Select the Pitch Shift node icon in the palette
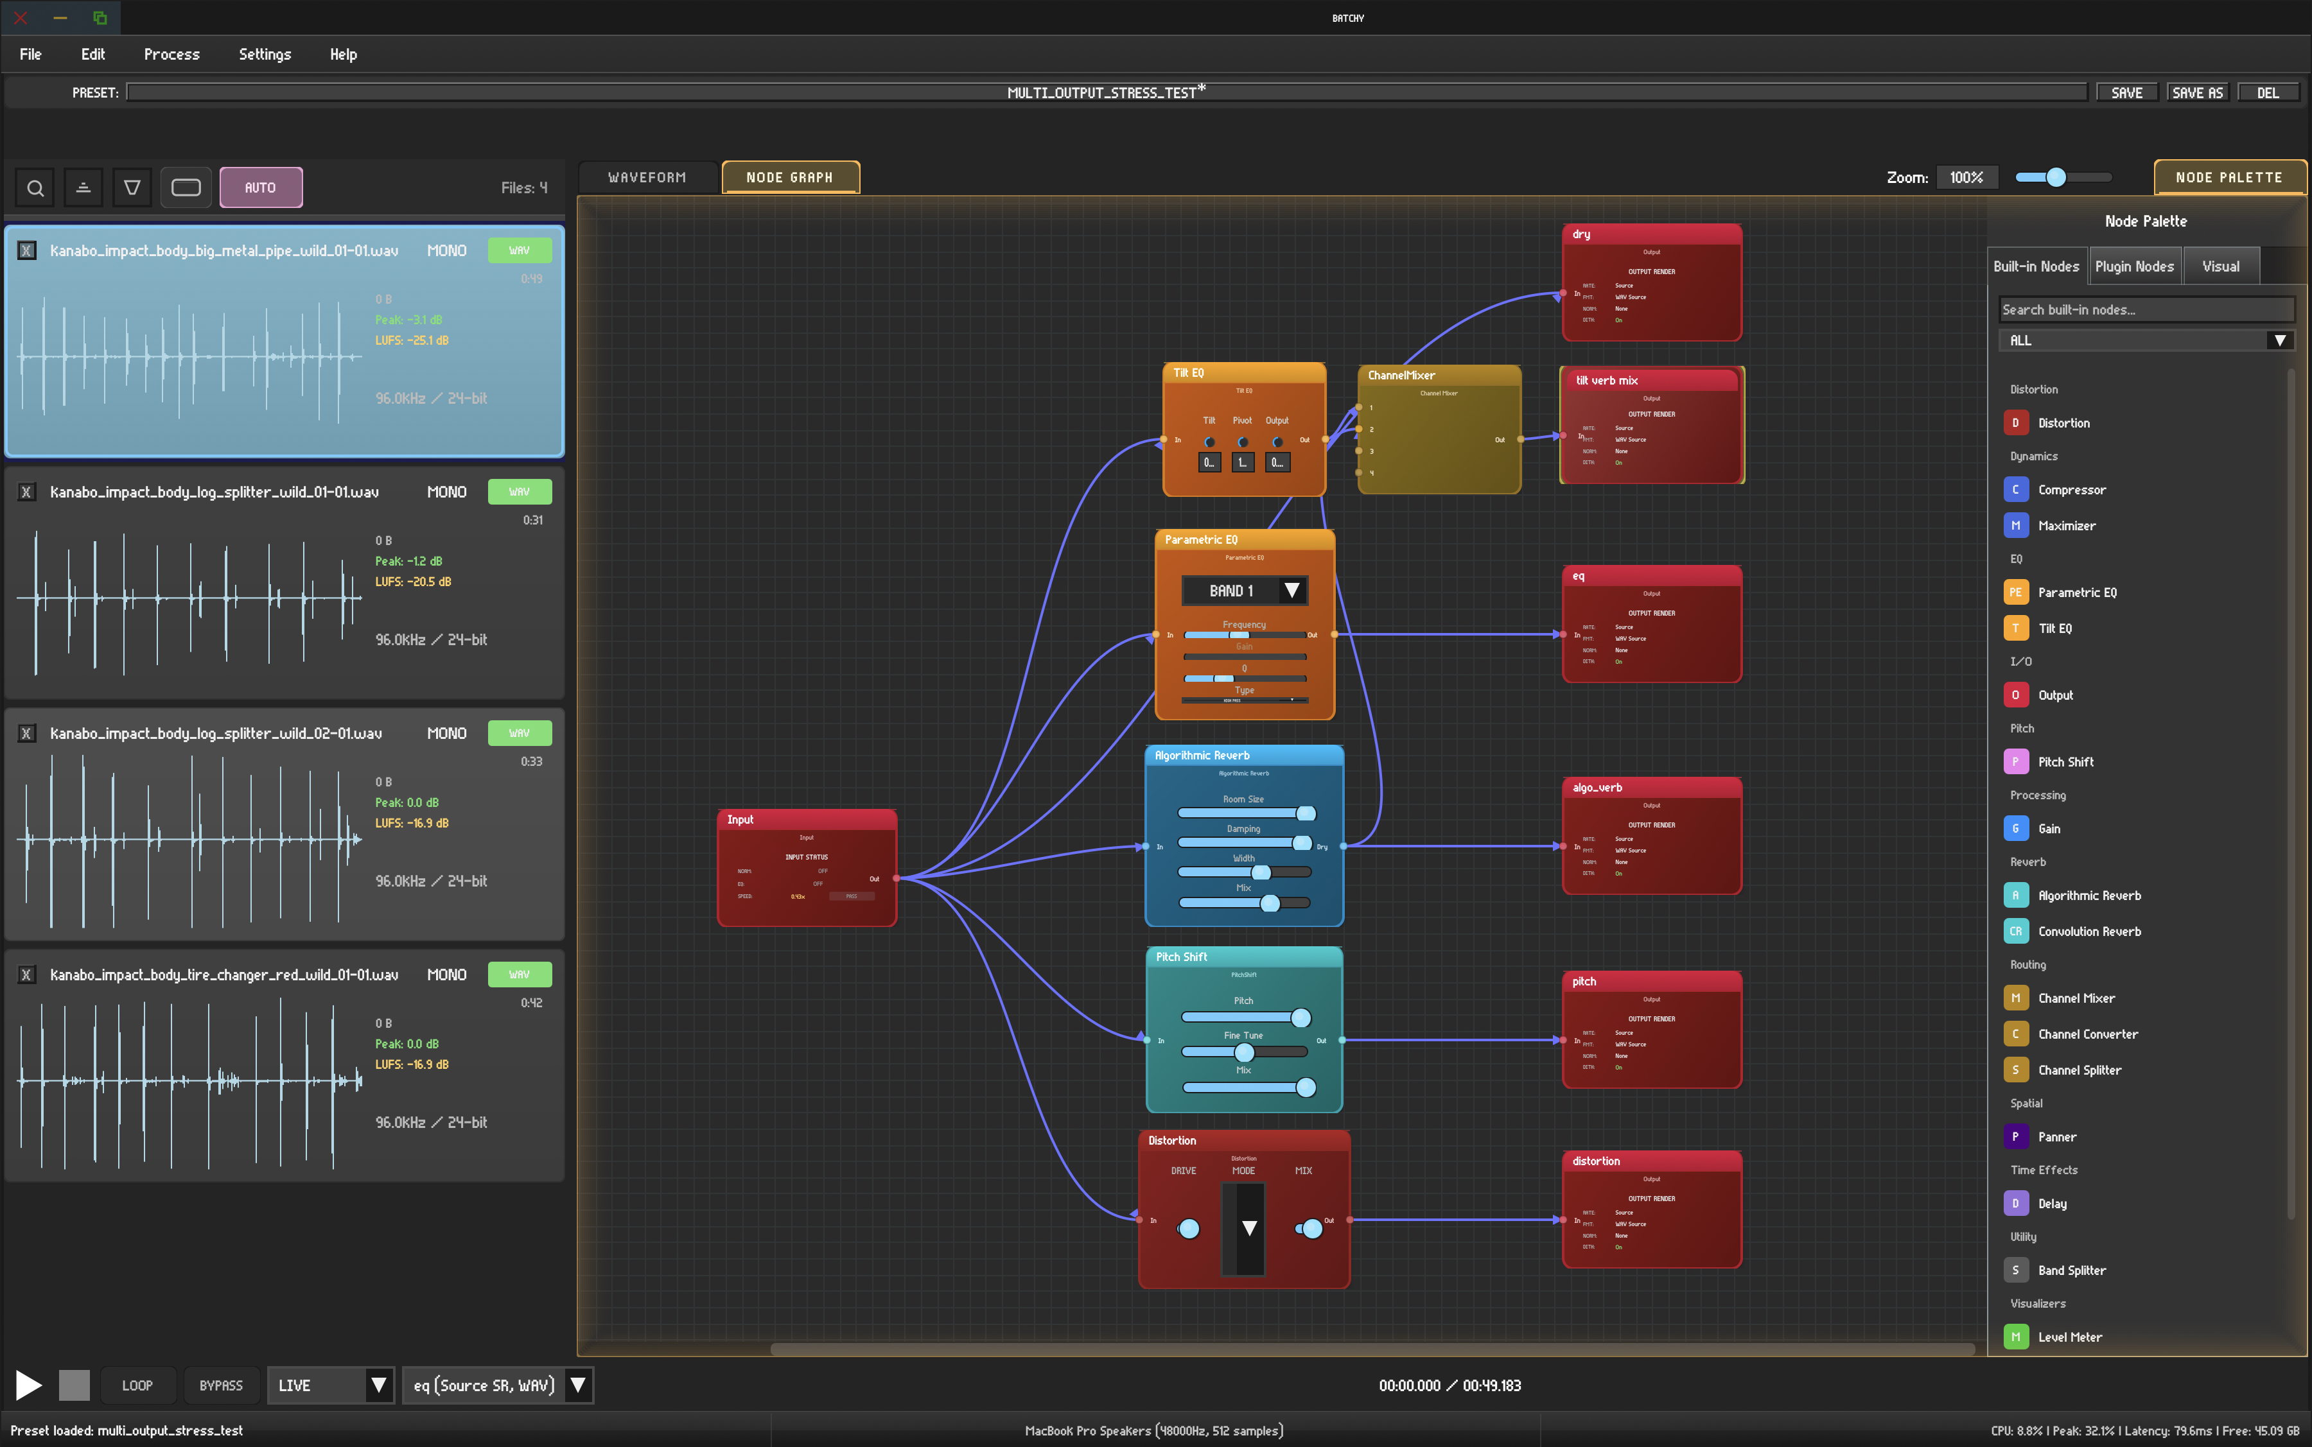 (2016, 761)
